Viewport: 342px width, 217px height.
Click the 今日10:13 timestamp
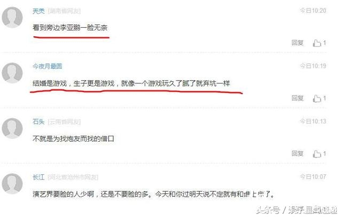pos(313,121)
